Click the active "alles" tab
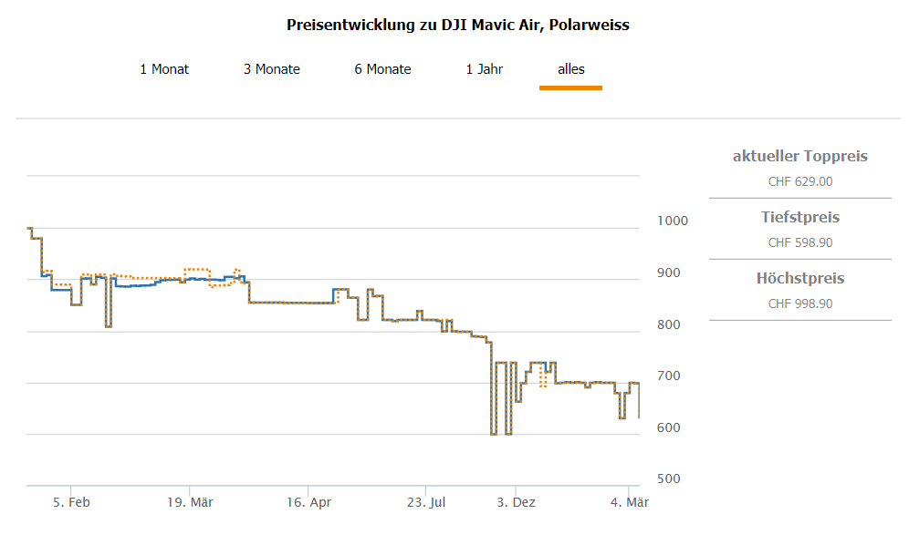The height and width of the screenshot is (535, 909). [x=571, y=69]
